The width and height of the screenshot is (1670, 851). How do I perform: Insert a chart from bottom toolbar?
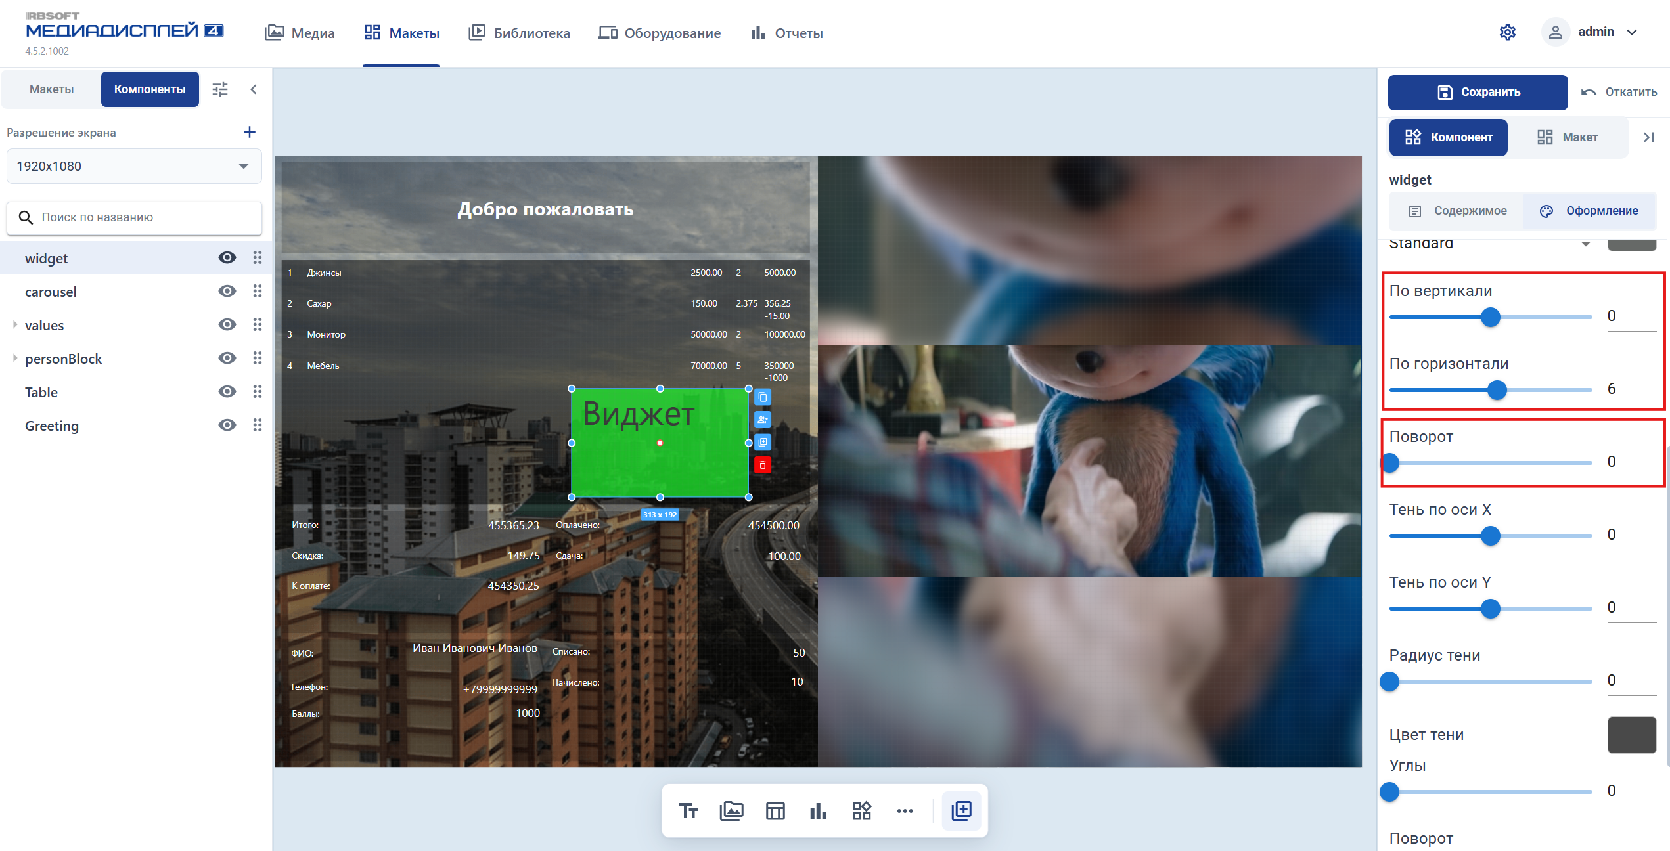(x=818, y=811)
